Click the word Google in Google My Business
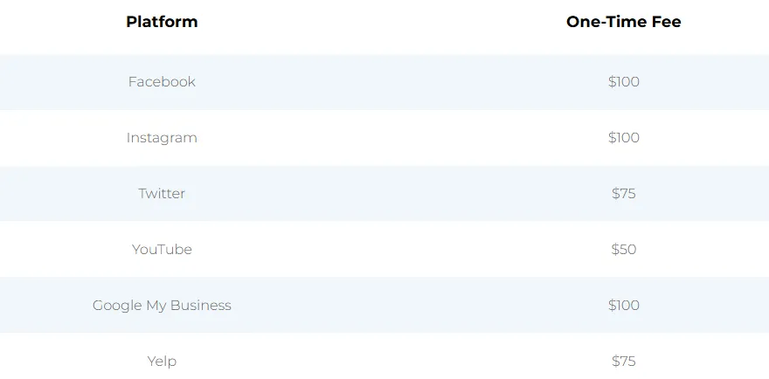This screenshot has width=769, height=379. [117, 306]
